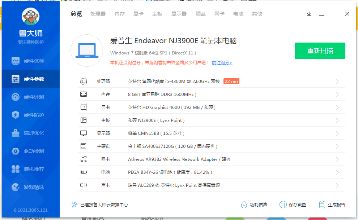The image size is (358, 220).
Task: Open 驱动检测 driver check
Action: [31, 151]
